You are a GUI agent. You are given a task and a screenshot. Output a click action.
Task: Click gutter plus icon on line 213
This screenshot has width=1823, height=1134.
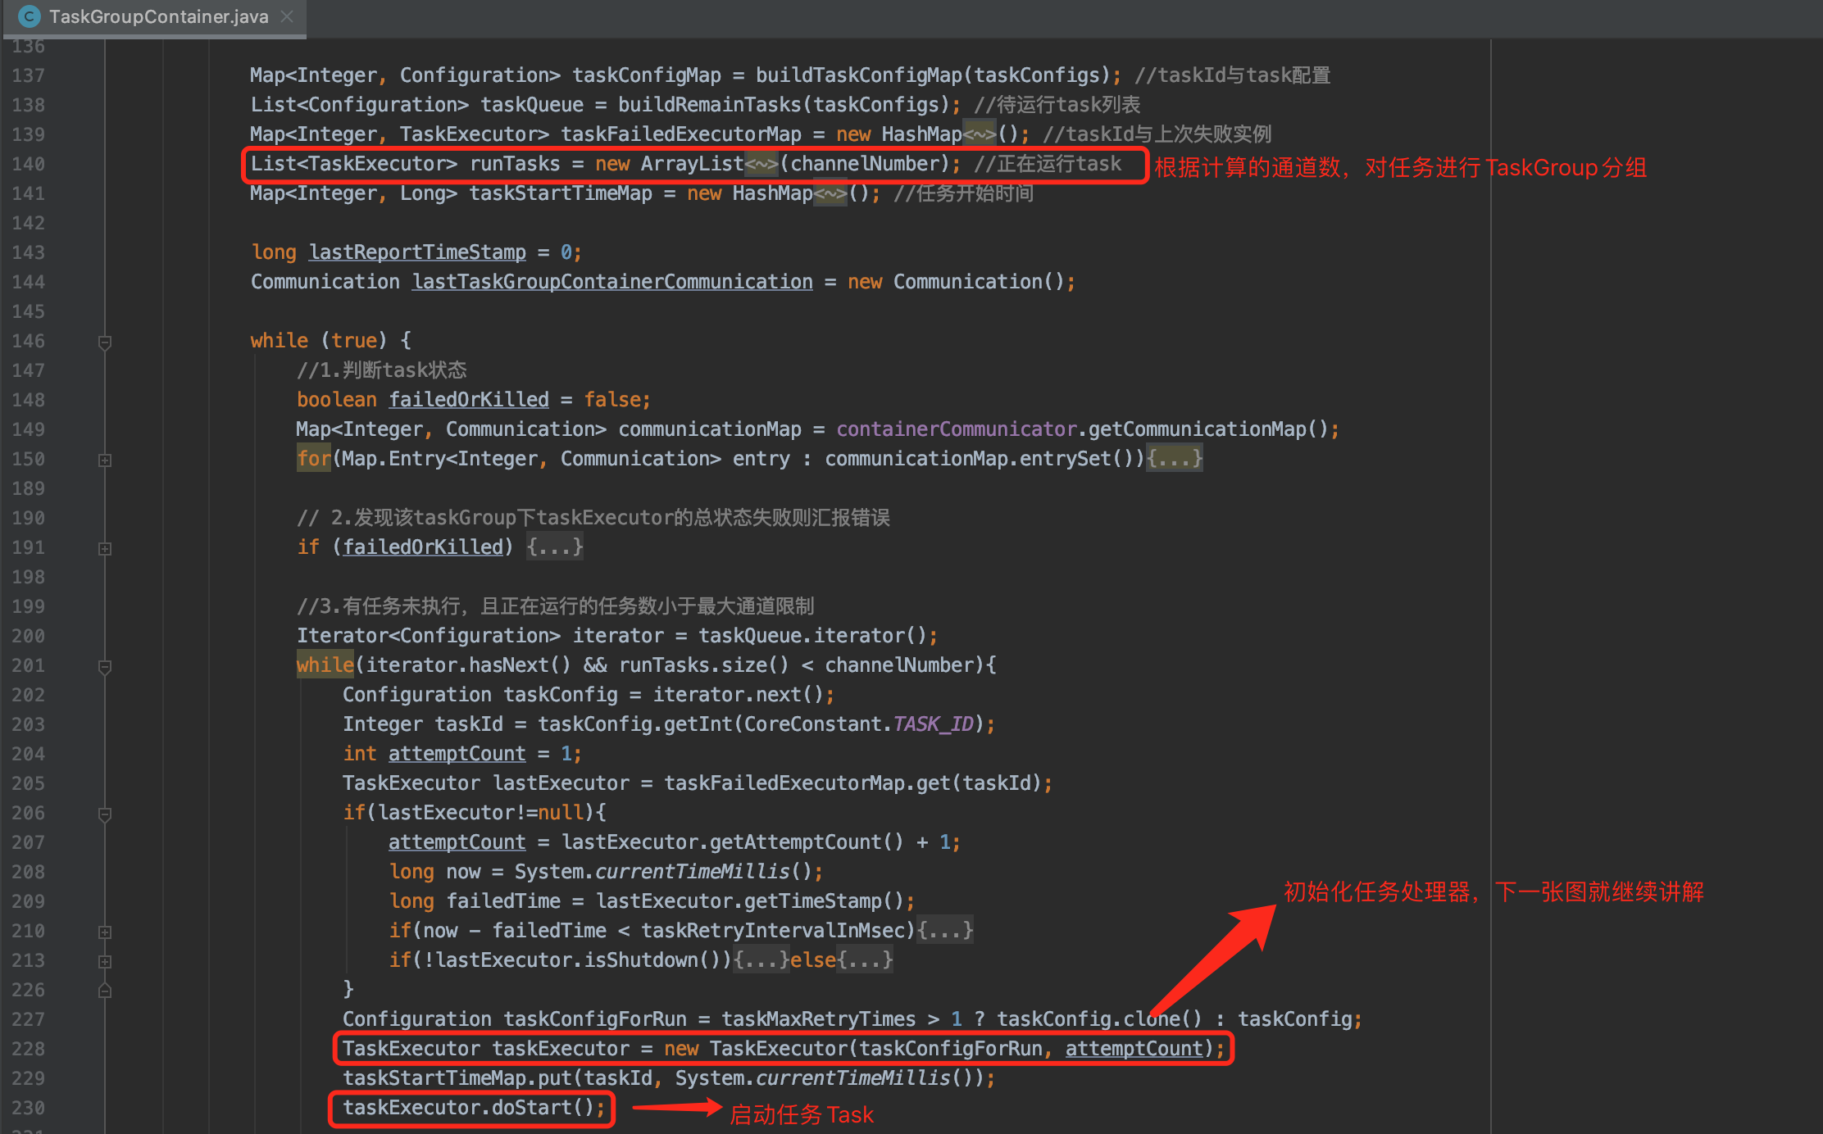[x=105, y=961]
